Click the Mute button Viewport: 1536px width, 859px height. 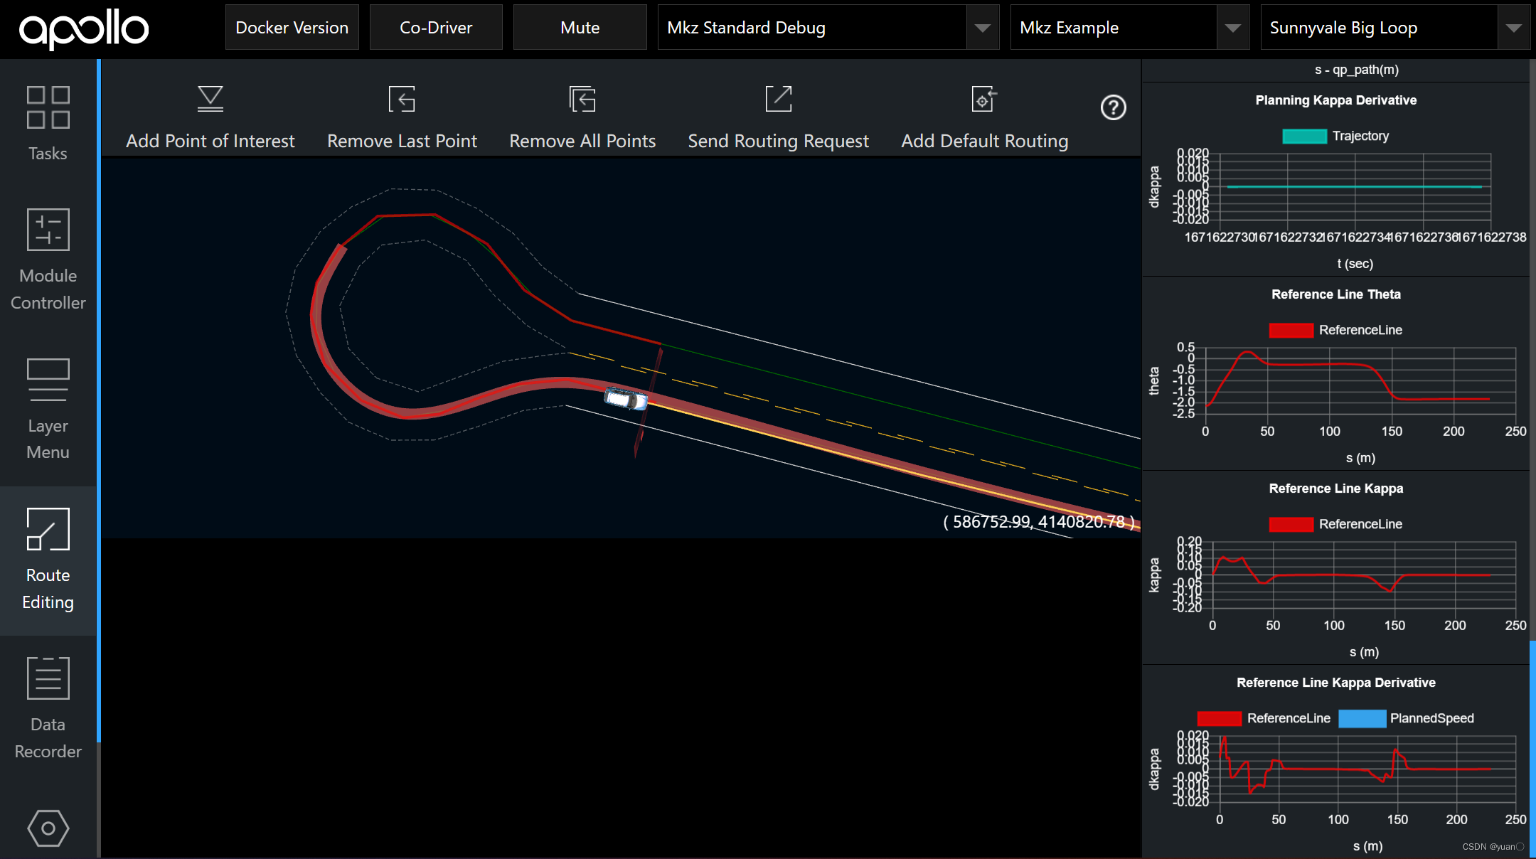(580, 27)
